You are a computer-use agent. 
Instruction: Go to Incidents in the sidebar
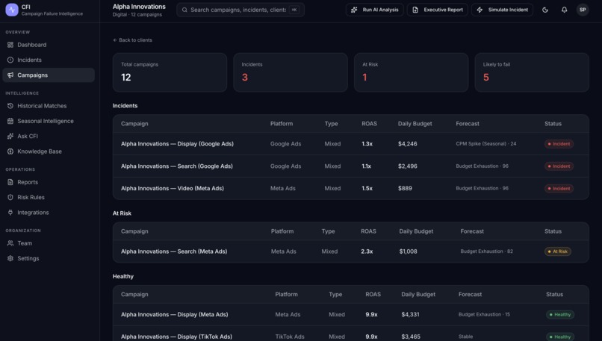tap(49, 60)
